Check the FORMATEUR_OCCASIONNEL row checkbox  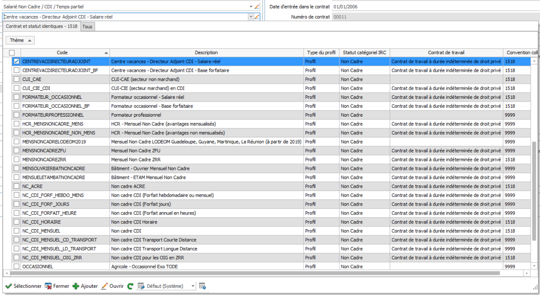16,97
